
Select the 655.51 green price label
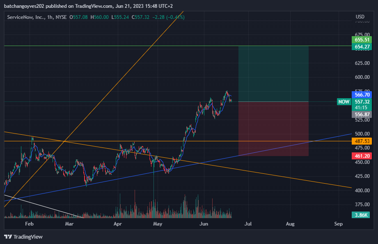[x=362, y=40]
